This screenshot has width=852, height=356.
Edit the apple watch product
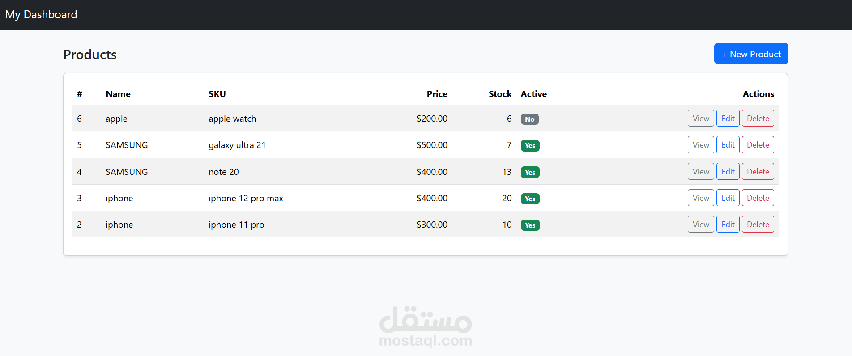728,119
